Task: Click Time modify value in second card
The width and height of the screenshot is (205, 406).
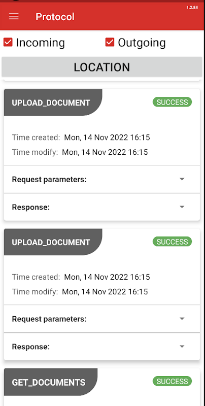Action: [105, 291]
